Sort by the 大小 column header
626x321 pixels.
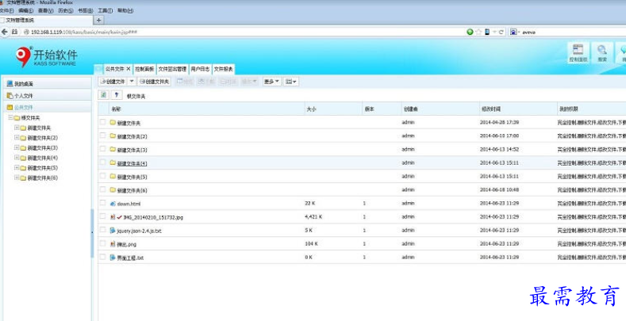(x=333, y=109)
